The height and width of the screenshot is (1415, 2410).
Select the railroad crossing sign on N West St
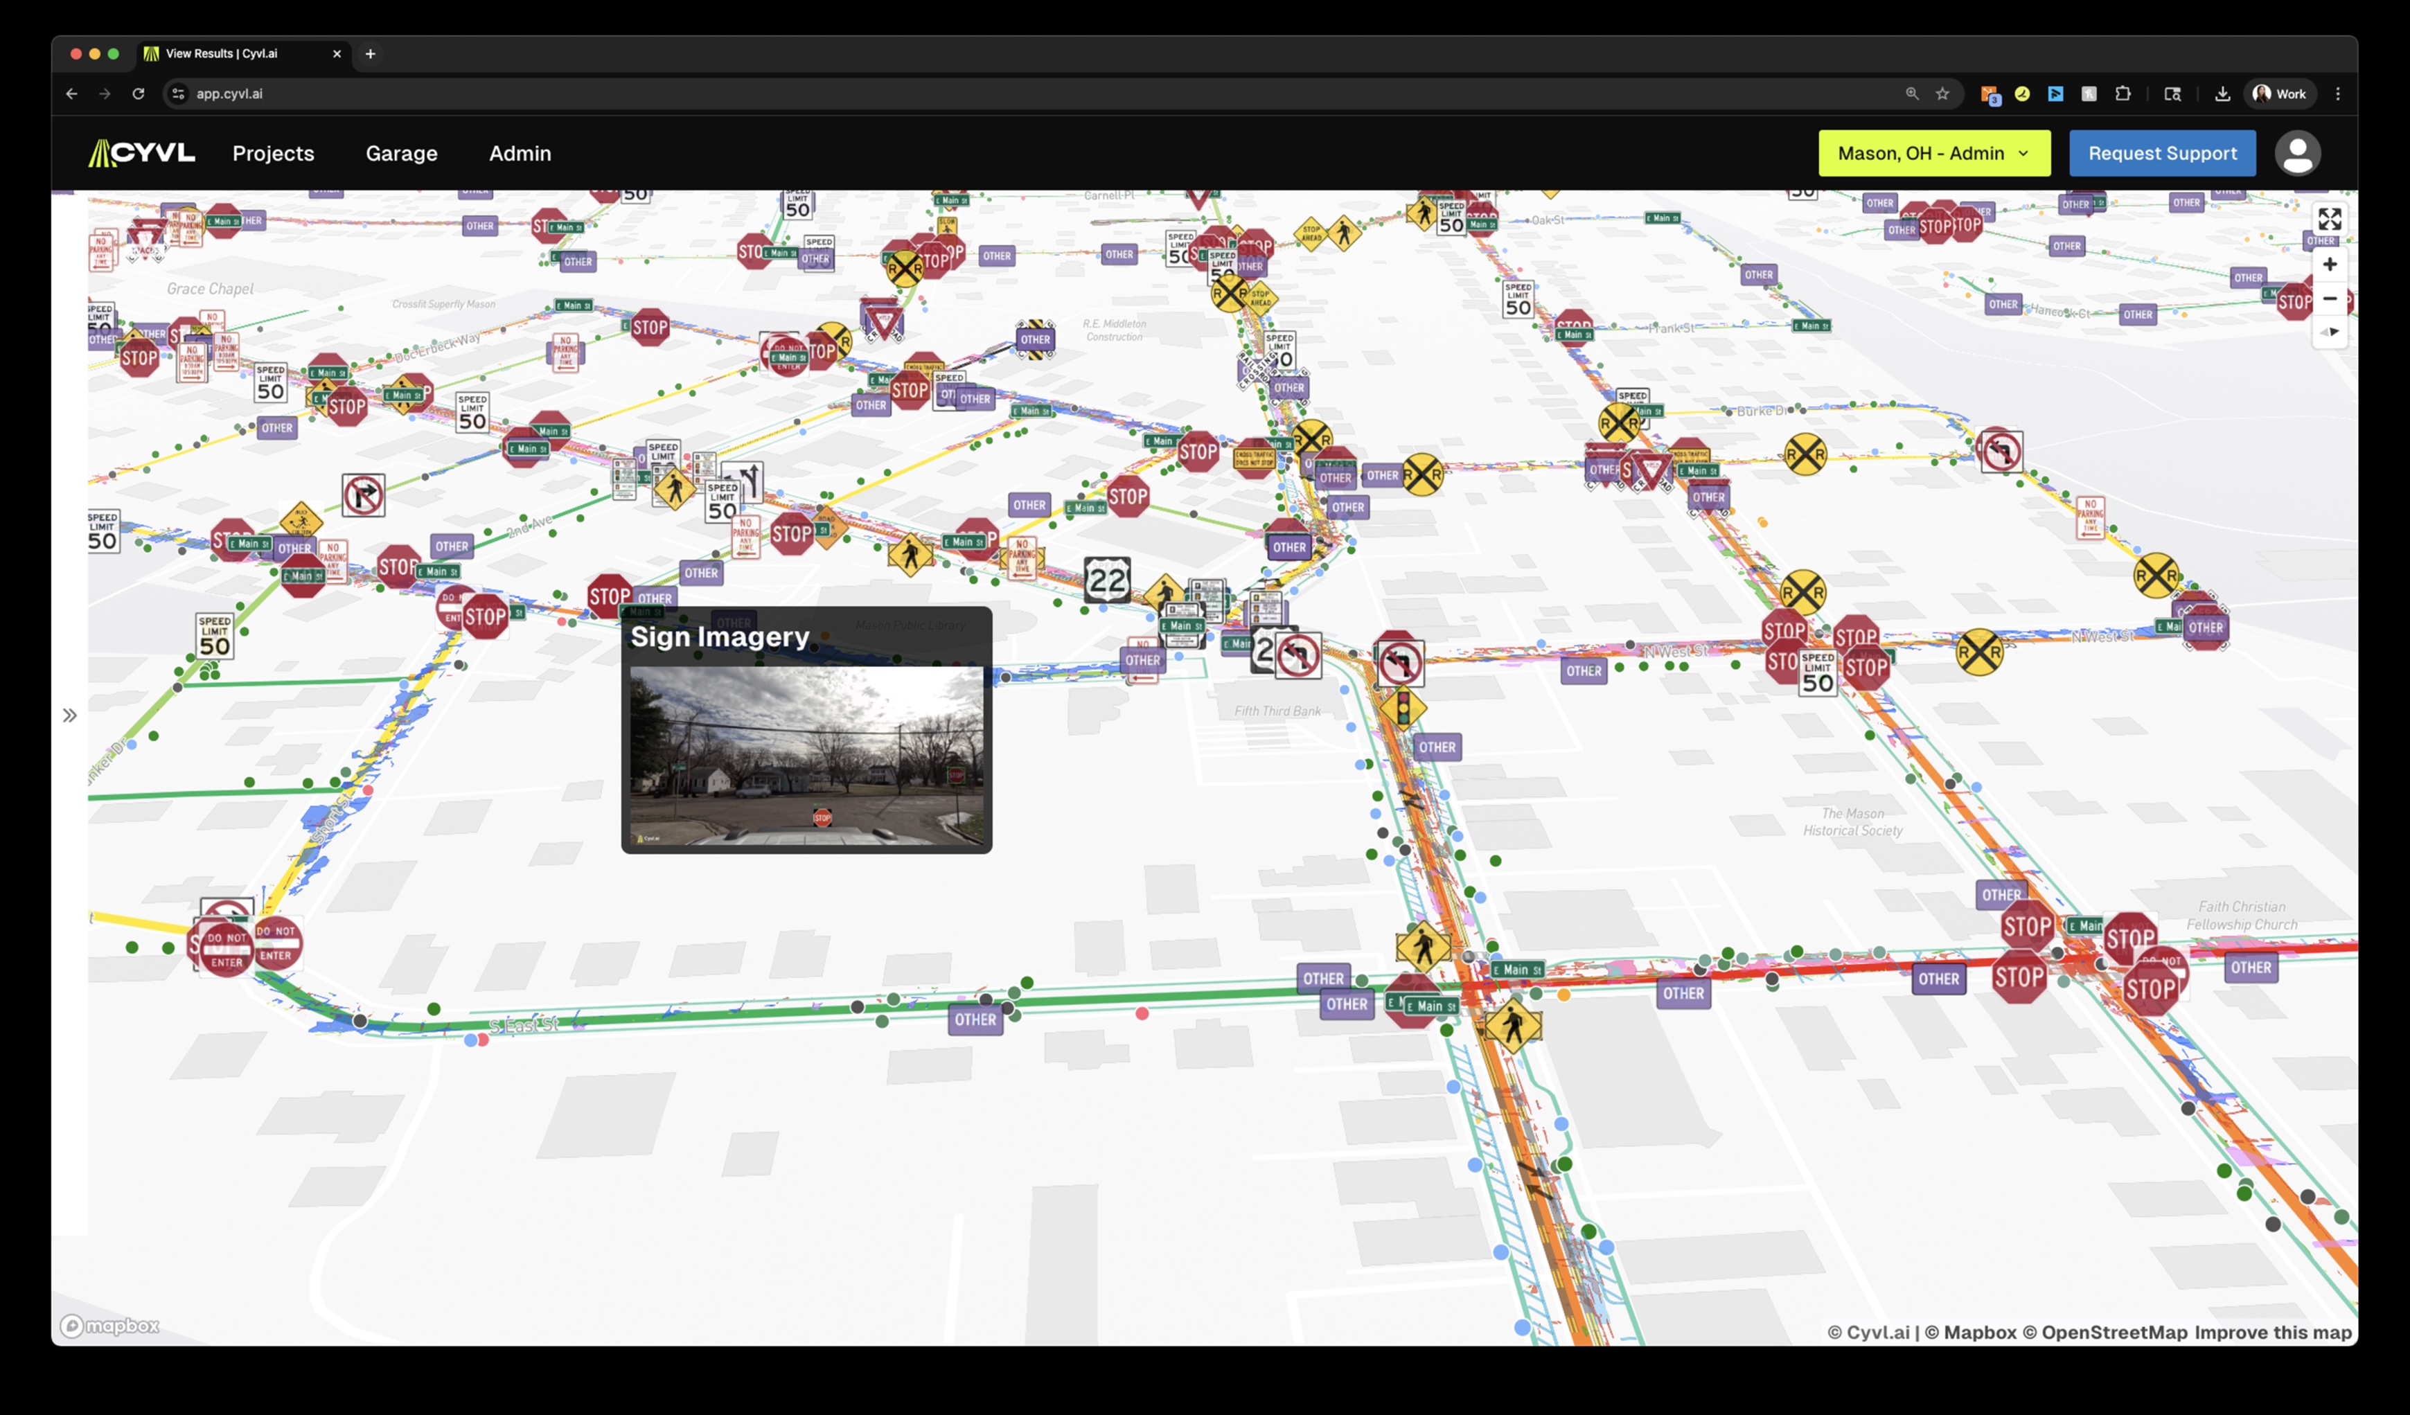pyautogui.click(x=1978, y=653)
